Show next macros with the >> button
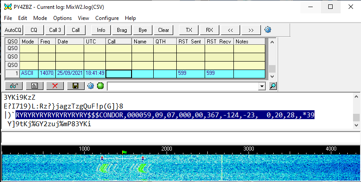Image resolution: width=361 pixels, height=182 pixels. (x=251, y=30)
